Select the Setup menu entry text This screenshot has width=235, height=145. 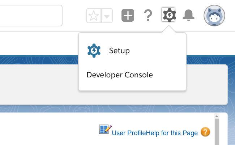119,51
